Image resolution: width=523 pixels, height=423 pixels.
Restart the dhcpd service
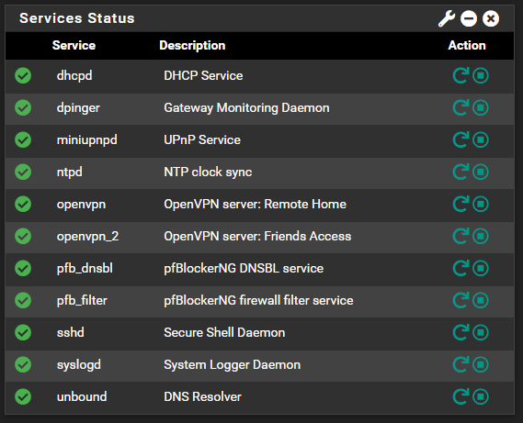tap(461, 75)
